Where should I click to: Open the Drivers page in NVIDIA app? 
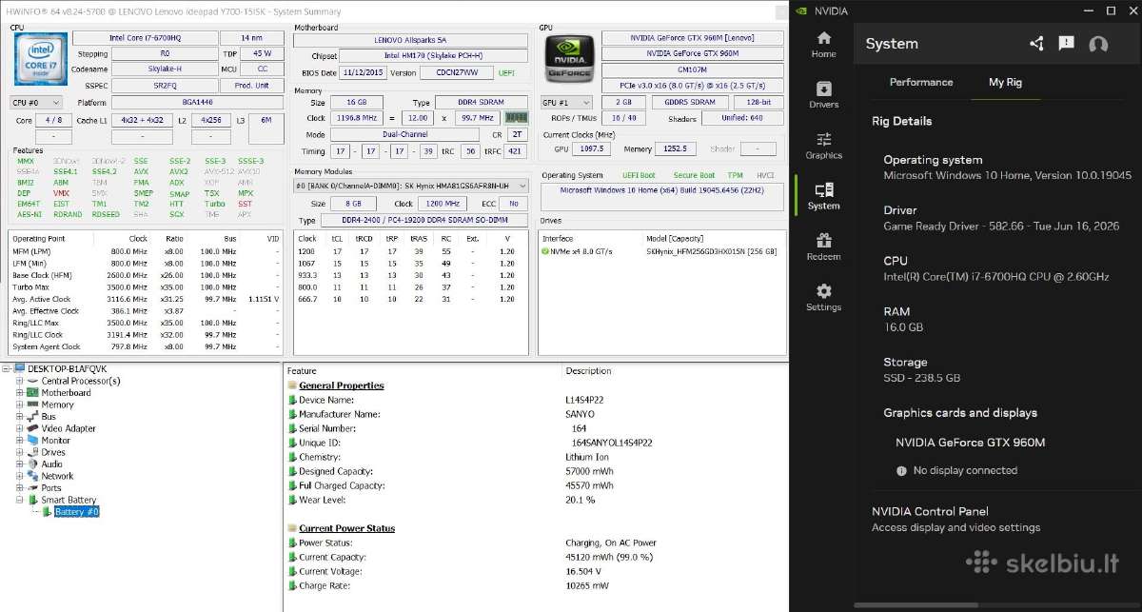coord(823,95)
